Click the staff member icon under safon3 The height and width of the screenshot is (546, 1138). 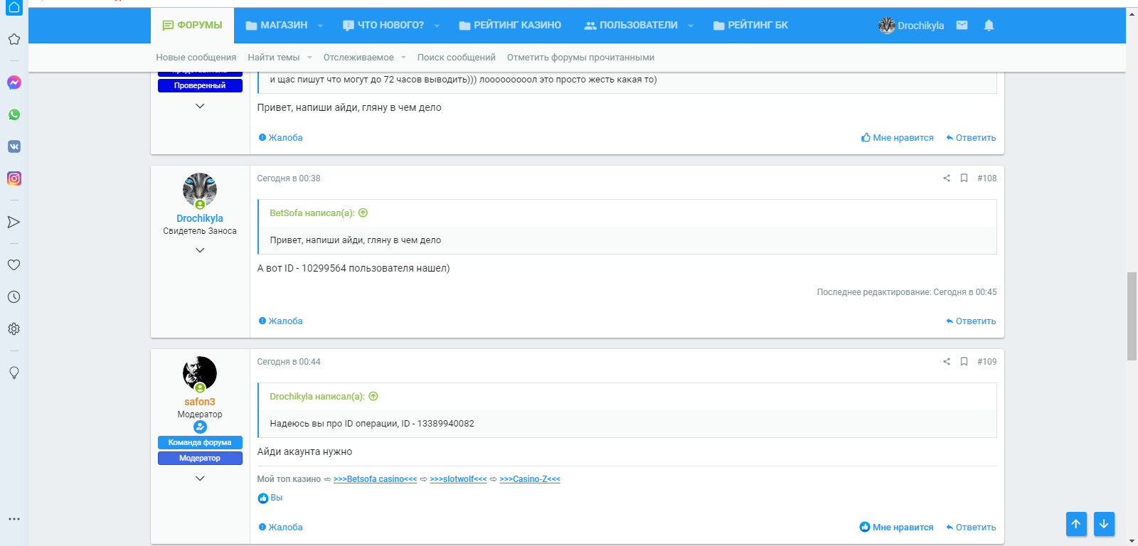(200, 427)
